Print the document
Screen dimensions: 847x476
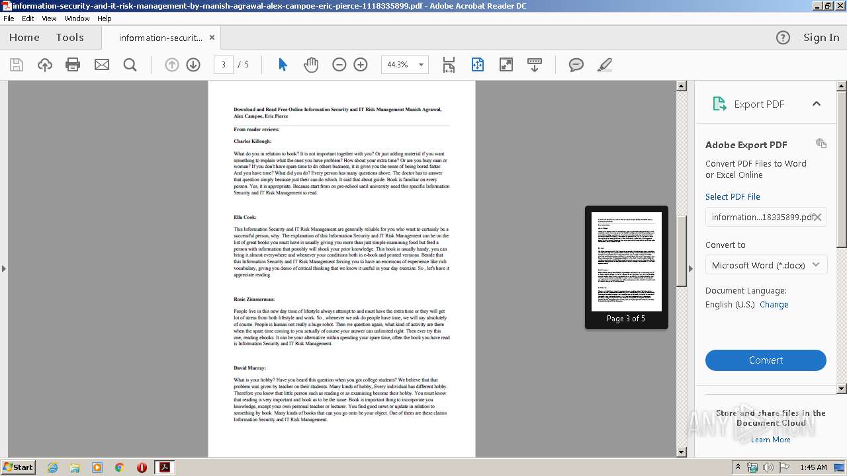(73, 65)
